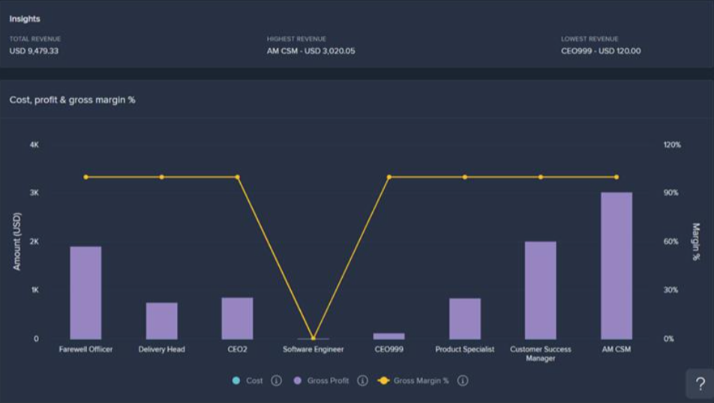Select the CEO2 bar in chart

pos(237,318)
